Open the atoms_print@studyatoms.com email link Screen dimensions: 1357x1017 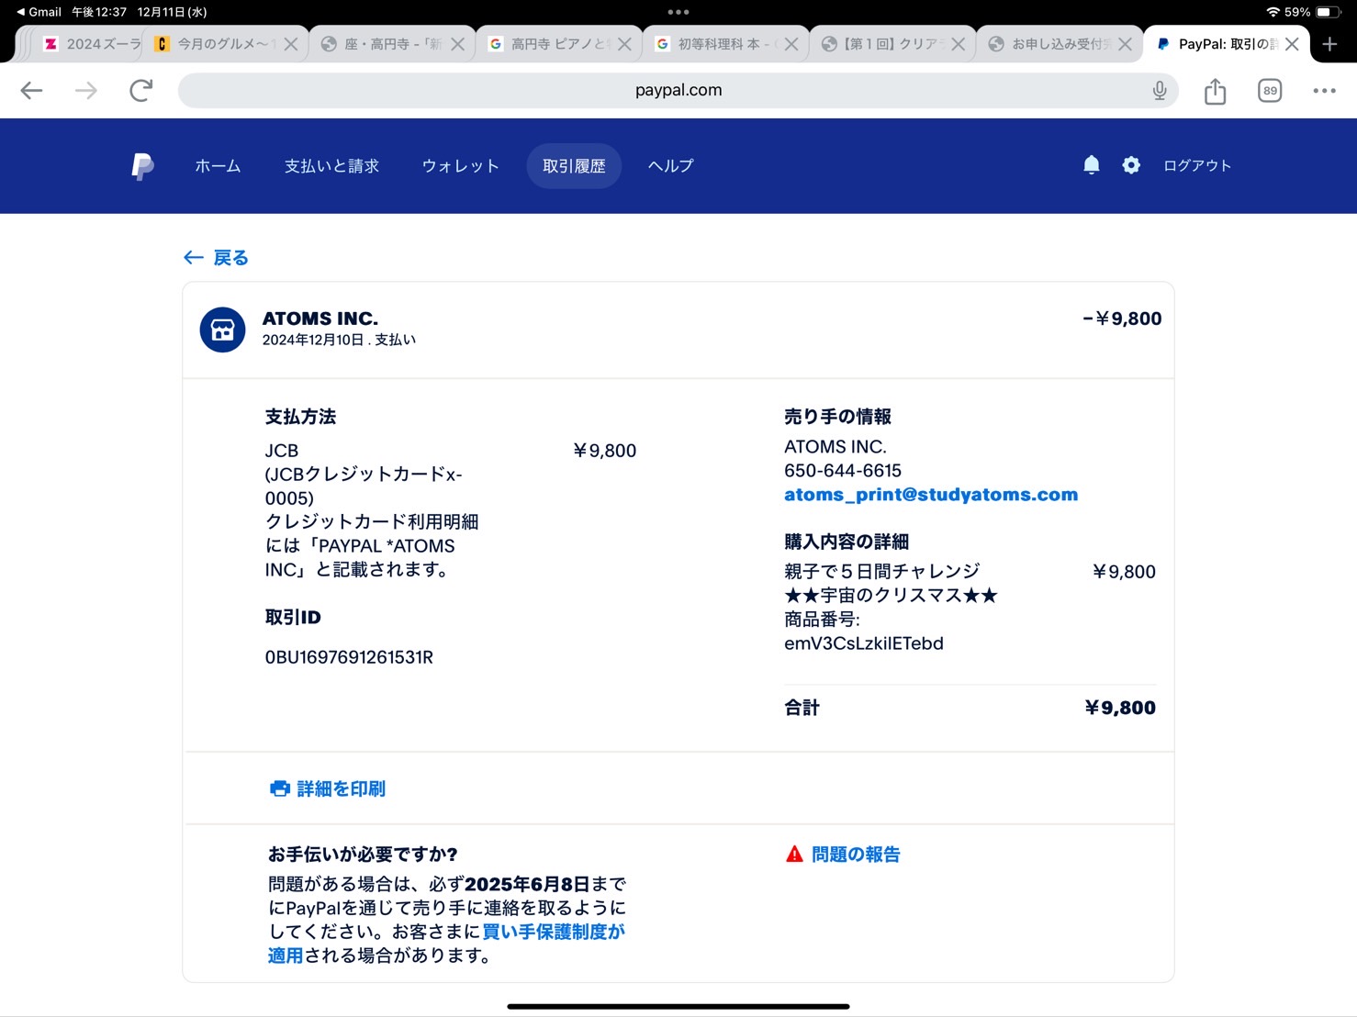[931, 495]
